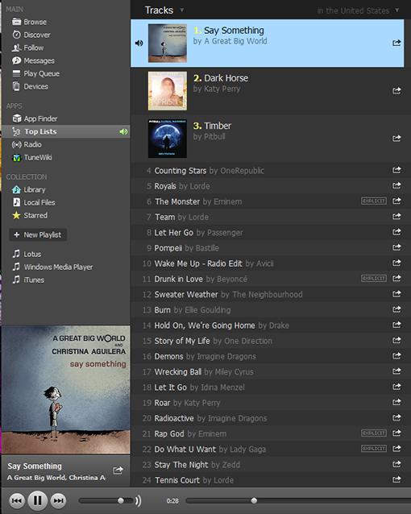Open Messages in the sidebar
Screen dimensions: 411x514
[x=33, y=60]
